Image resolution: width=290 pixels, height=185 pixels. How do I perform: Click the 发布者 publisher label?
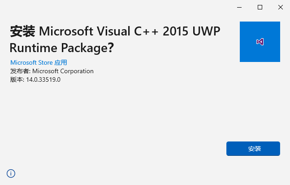[x=20, y=71]
